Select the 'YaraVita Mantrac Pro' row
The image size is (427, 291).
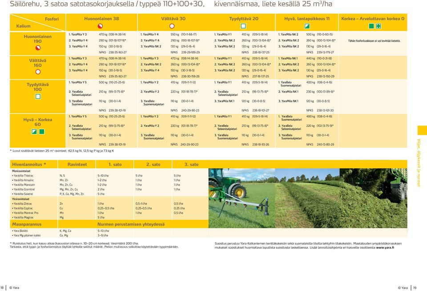coord(109,213)
